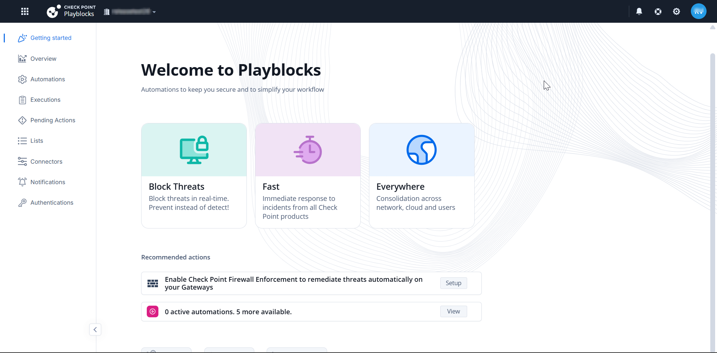Click the Automations gear icon

pos(22,79)
